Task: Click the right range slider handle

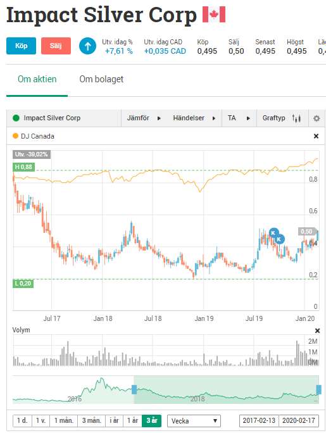Action: 318,390
